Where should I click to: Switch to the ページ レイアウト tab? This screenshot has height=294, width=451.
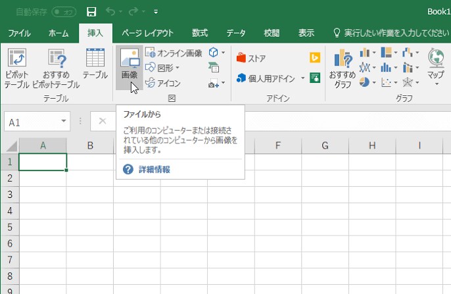[147, 33]
